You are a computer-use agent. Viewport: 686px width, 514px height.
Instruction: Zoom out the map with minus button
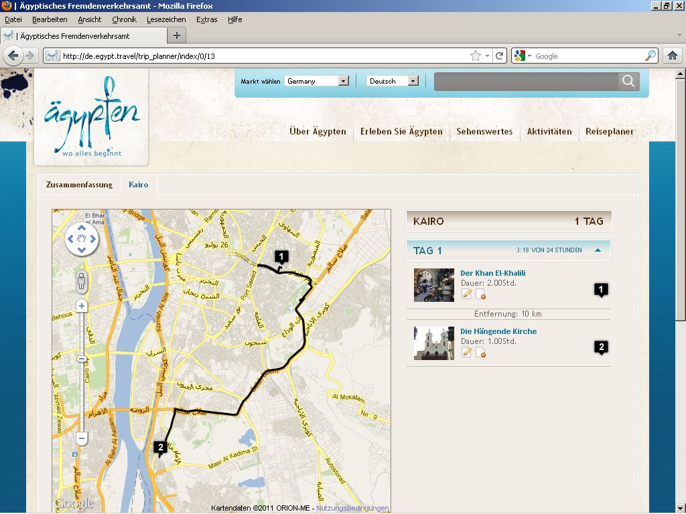coord(82,438)
